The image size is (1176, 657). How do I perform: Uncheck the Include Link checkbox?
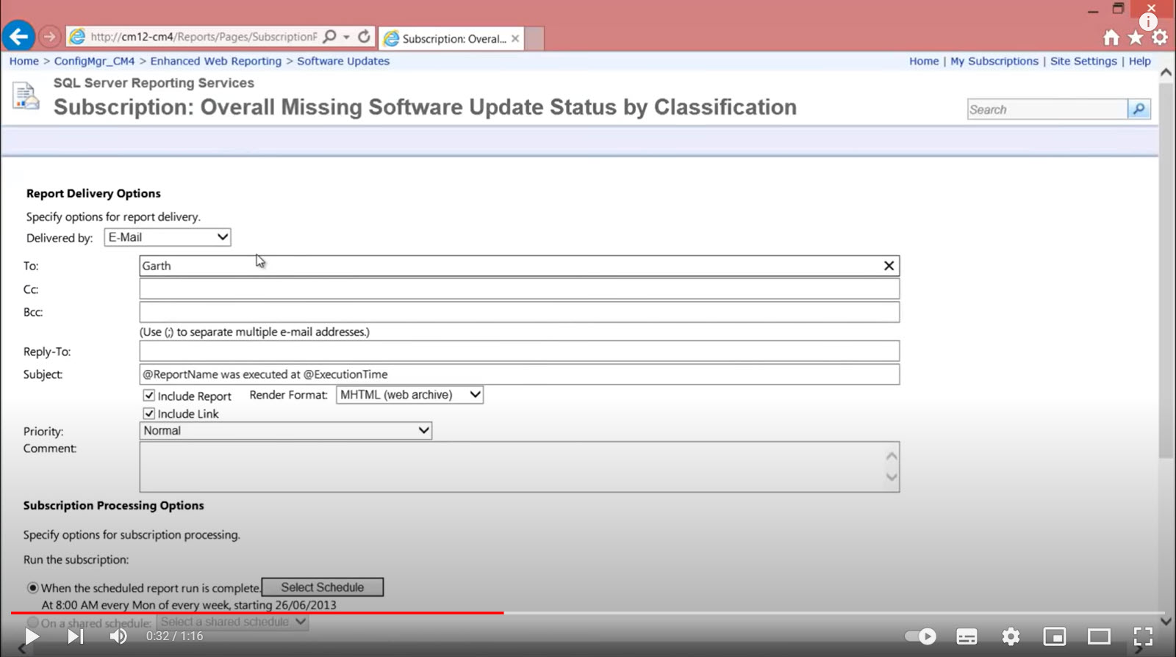(149, 413)
